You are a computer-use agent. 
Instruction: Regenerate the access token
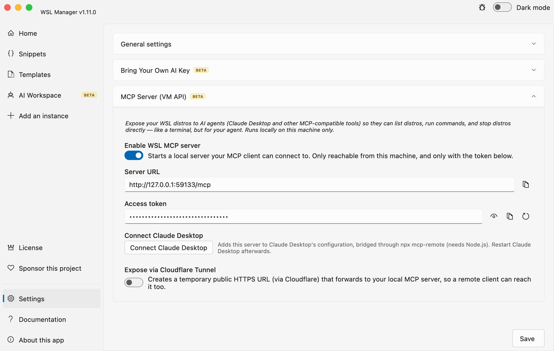click(526, 216)
